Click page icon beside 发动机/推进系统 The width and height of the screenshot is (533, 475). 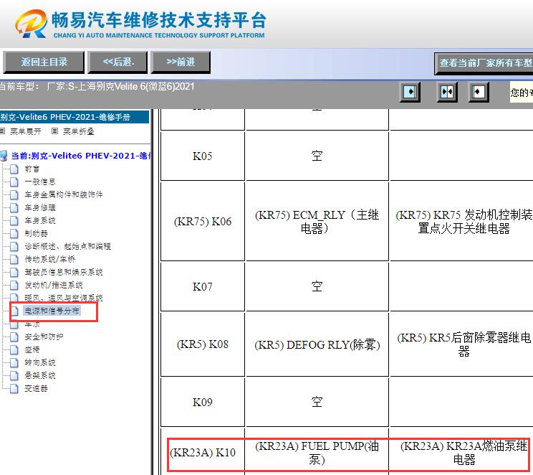(14, 286)
